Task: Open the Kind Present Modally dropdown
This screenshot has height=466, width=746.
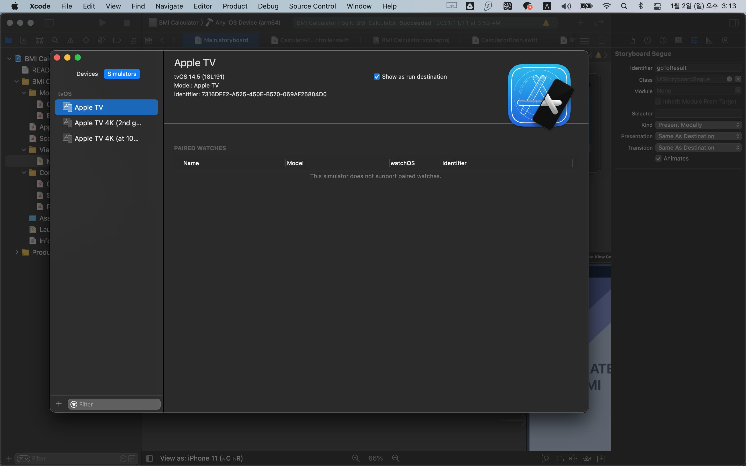Action: pyautogui.click(x=698, y=125)
